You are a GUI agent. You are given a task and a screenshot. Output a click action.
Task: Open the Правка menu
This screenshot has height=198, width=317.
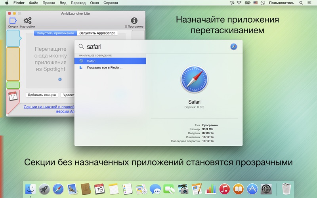(49, 3)
